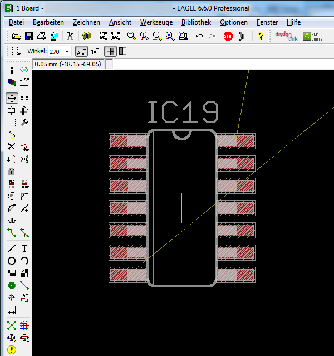Open the CAM Processor icon
The height and width of the screenshot is (356, 334).
pos(55,36)
